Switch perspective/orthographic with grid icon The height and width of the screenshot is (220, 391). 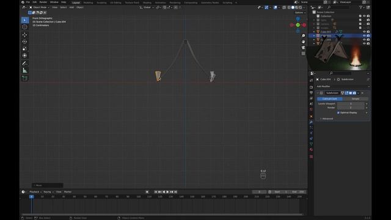(303, 53)
